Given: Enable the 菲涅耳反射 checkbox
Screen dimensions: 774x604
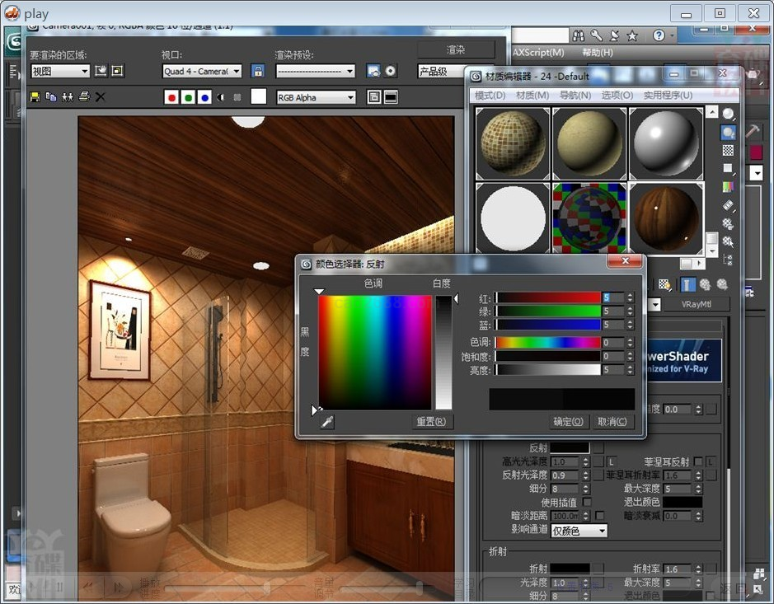Looking at the screenshot, I should 698,461.
